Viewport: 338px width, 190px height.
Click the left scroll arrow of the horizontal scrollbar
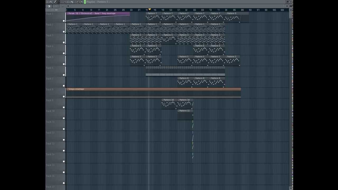pos(68,6)
